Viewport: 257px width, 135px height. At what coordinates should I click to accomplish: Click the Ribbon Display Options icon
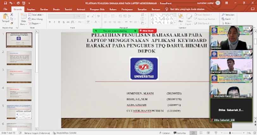tap(227, 3)
